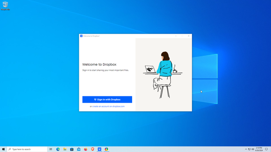Minimize the Welcome to Dropbox window

click(176, 36)
